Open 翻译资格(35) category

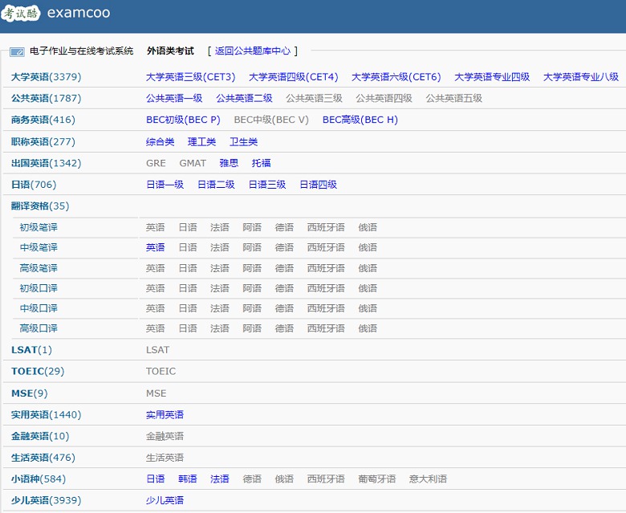(x=40, y=206)
